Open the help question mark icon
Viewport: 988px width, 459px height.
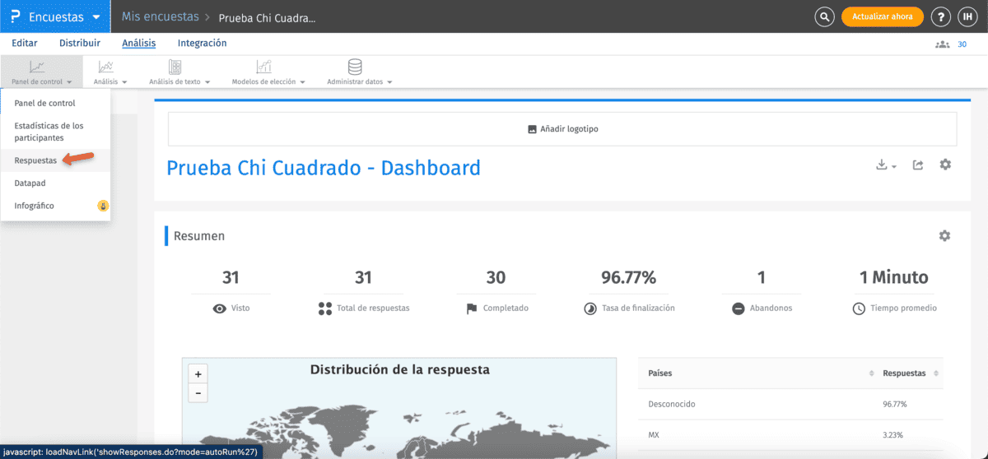940,16
